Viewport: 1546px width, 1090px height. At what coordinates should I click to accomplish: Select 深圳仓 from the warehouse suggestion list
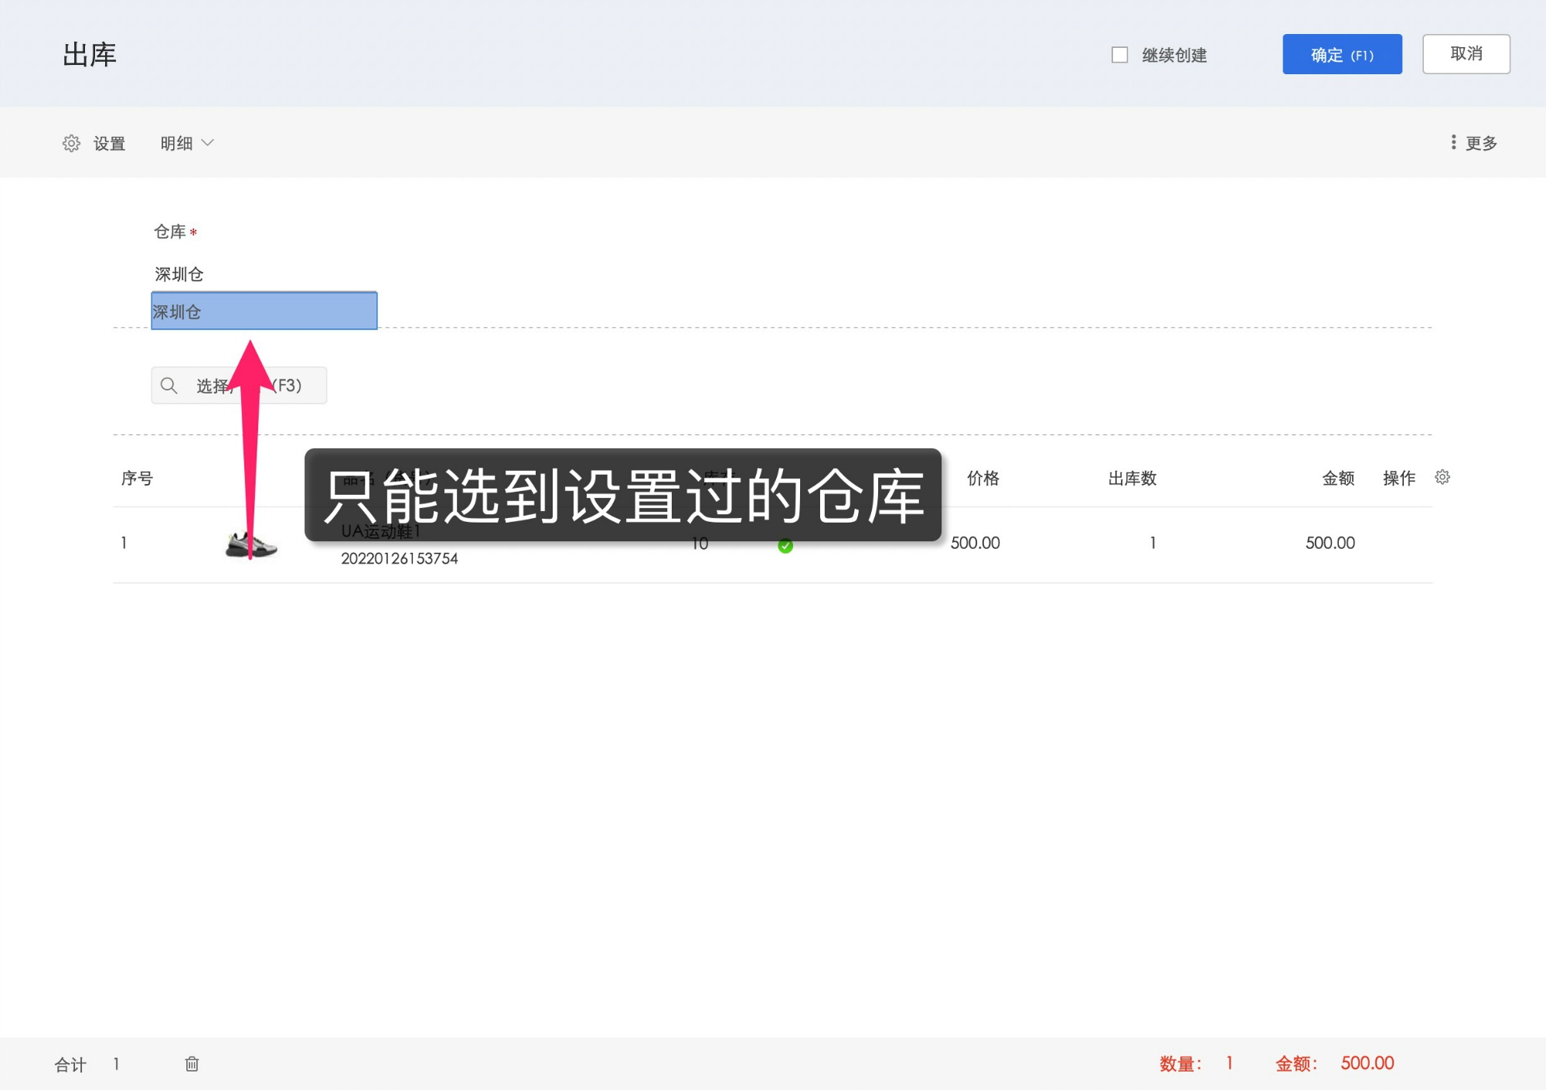263,312
